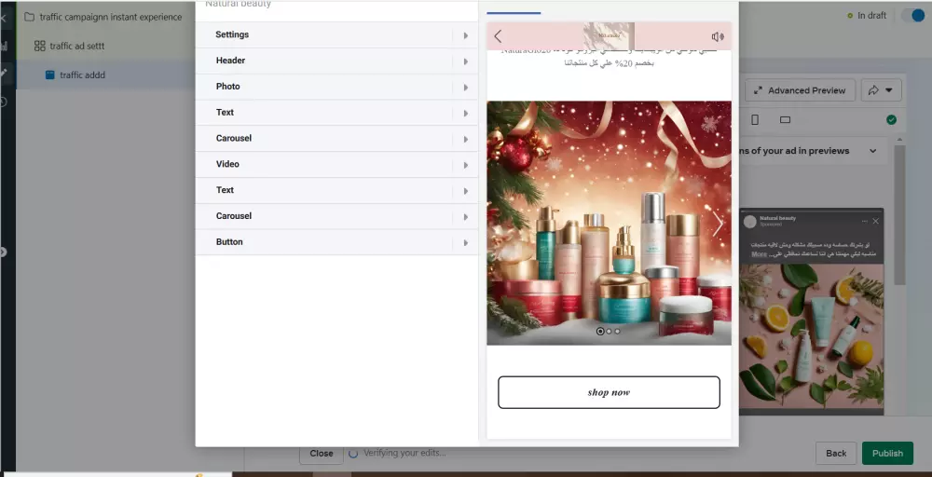The width and height of the screenshot is (932, 477).
Task: Publish the ad
Action: coord(887,453)
